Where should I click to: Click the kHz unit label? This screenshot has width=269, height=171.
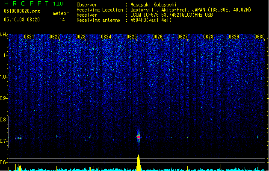[x=4, y=35]
